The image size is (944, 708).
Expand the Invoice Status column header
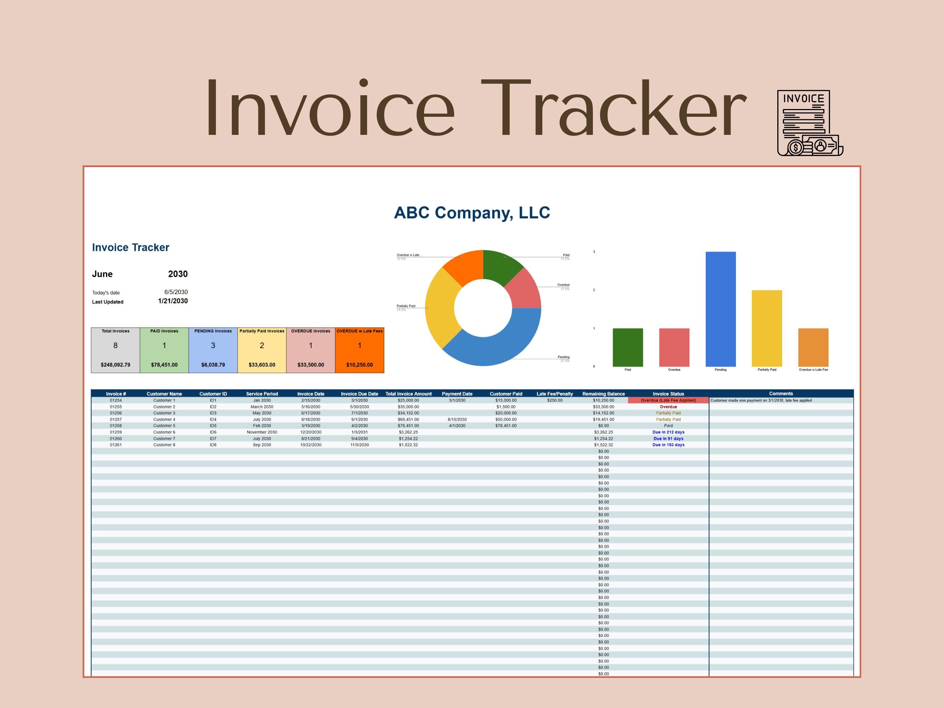668,394
